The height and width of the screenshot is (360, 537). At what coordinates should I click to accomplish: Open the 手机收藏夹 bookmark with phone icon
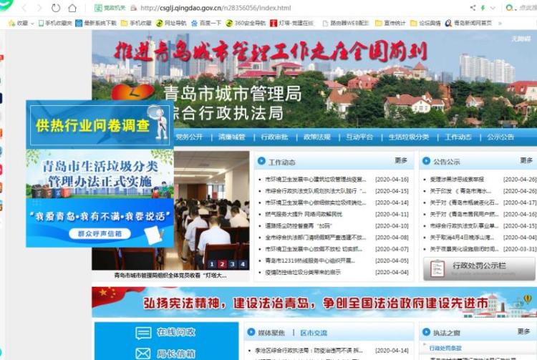55,23
